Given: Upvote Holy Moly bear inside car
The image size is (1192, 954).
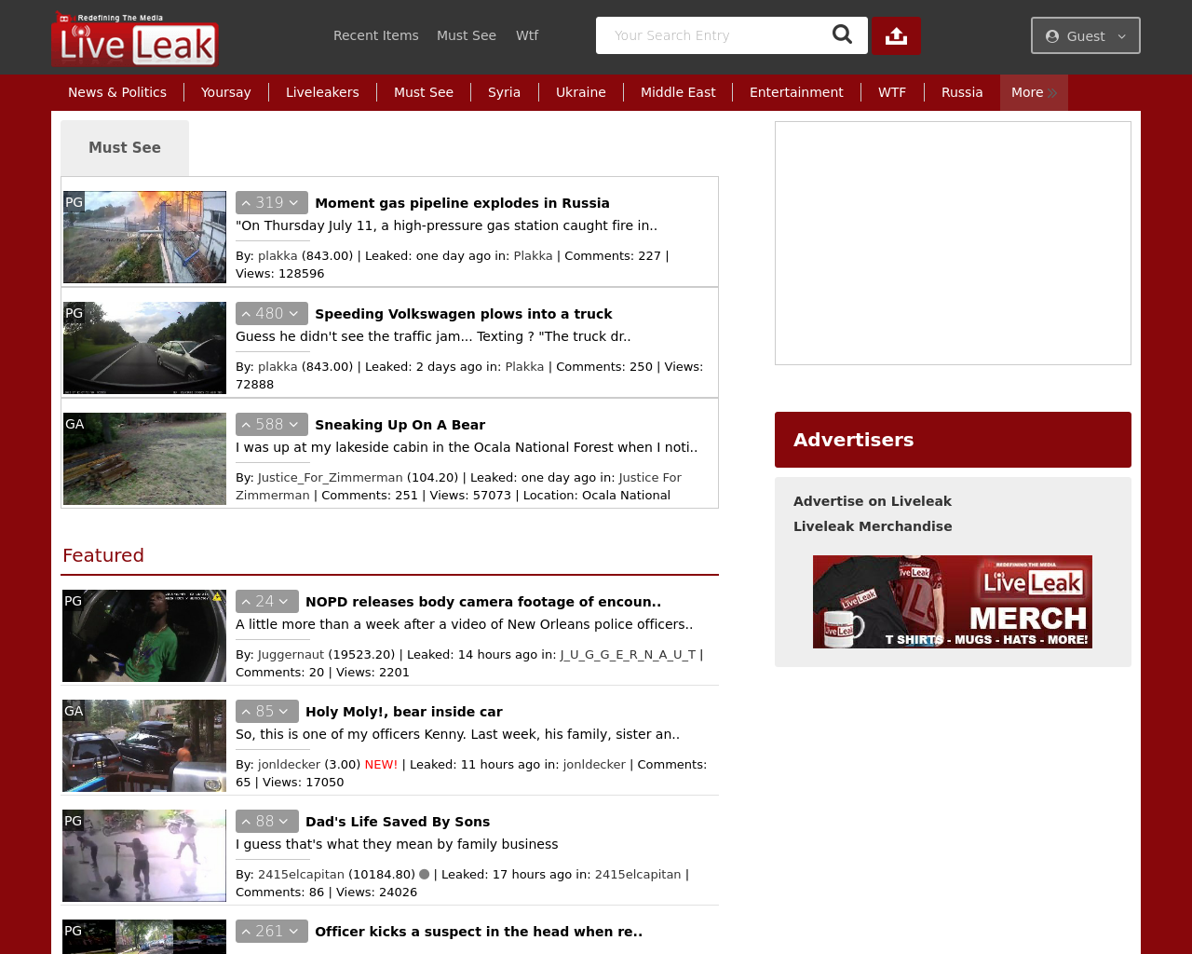Looking at the screenshot, I should coord(247,712).
